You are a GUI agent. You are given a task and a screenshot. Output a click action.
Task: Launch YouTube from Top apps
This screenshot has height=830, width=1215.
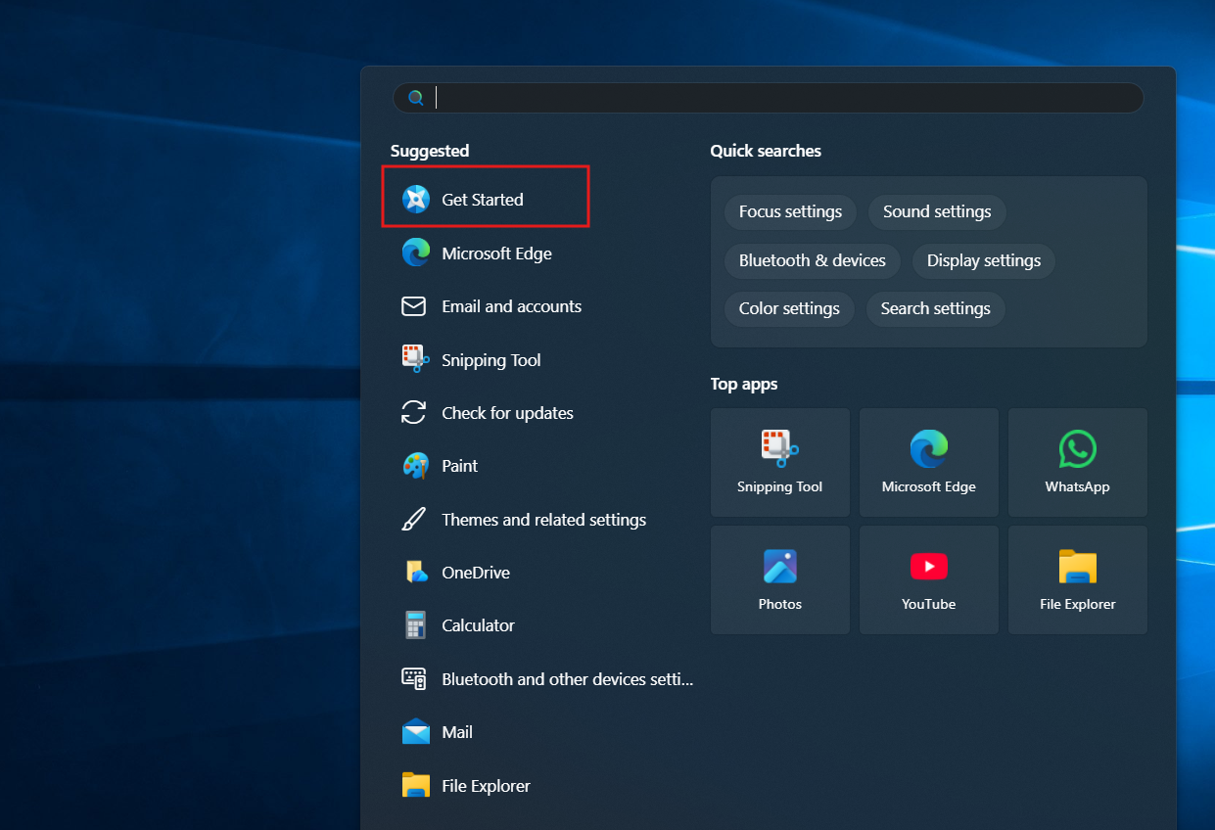point(928,577)
